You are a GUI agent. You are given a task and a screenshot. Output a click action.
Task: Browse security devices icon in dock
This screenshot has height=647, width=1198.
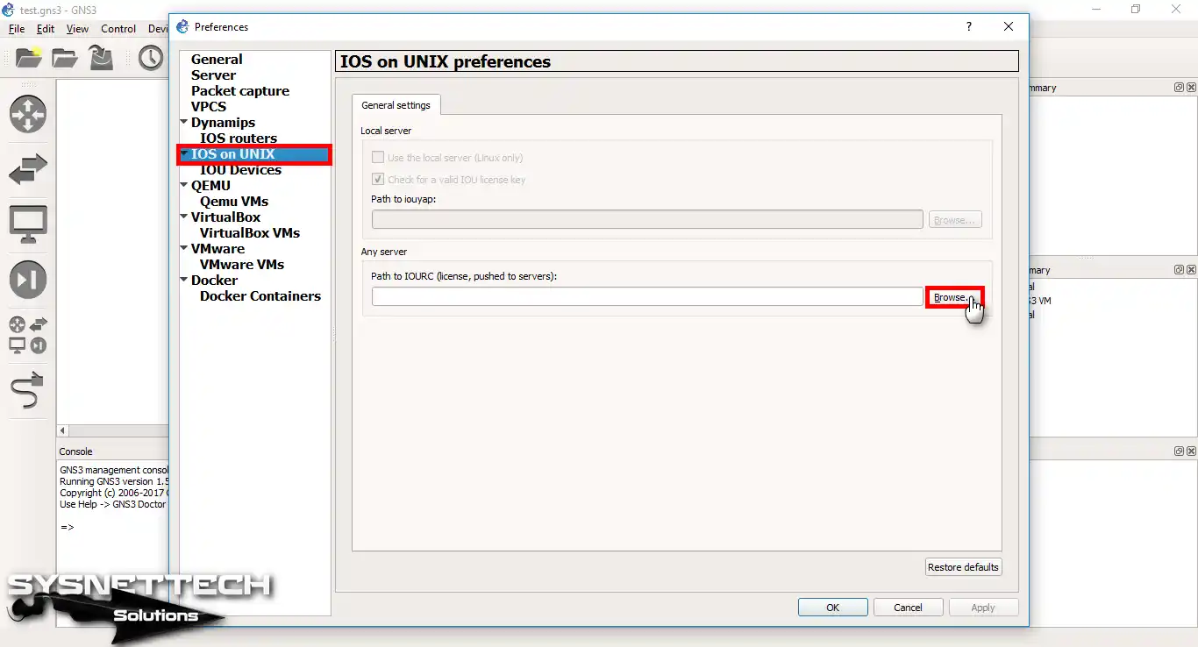(28, 280)
